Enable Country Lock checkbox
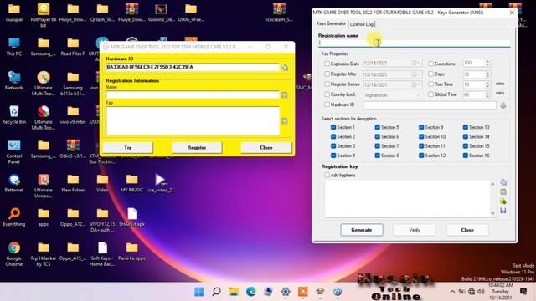Viewport: 536px width, 301px height. click(x=327, y=94)
